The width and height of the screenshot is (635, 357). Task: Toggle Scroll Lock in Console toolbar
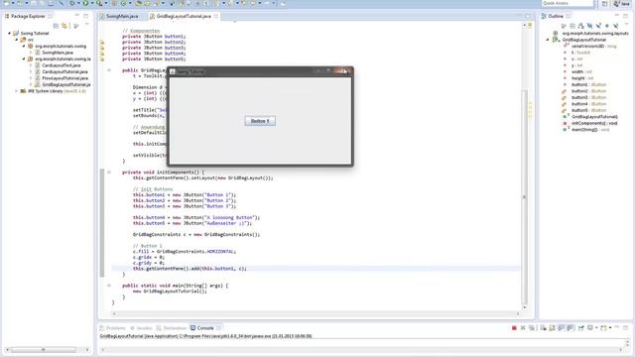pos(552,328)
